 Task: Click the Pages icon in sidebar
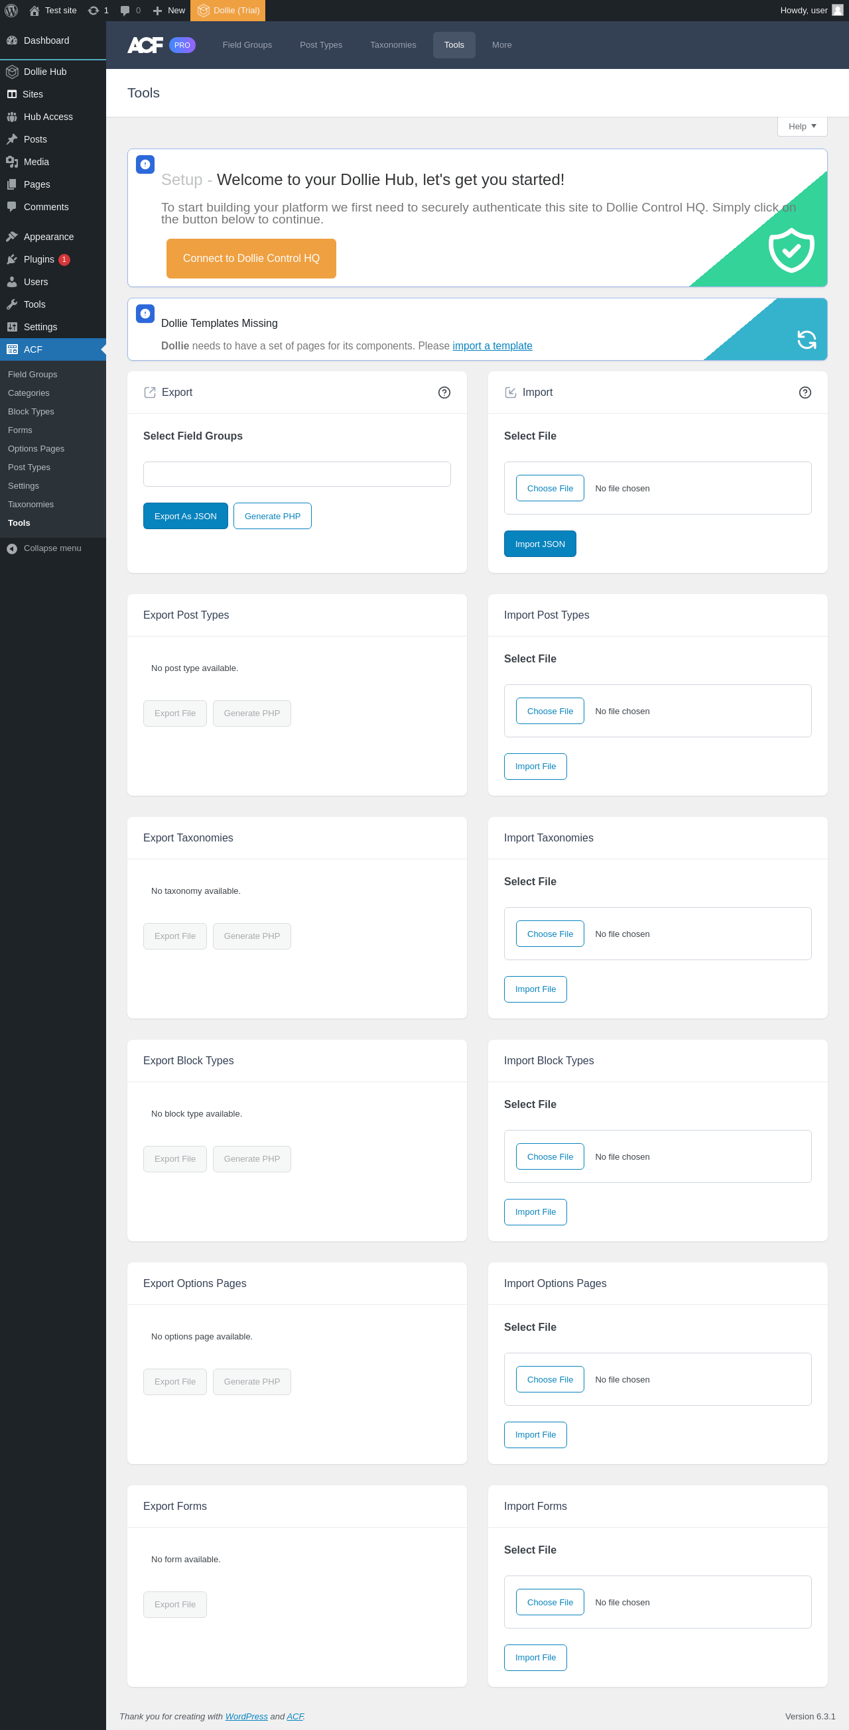coord(12,185)
